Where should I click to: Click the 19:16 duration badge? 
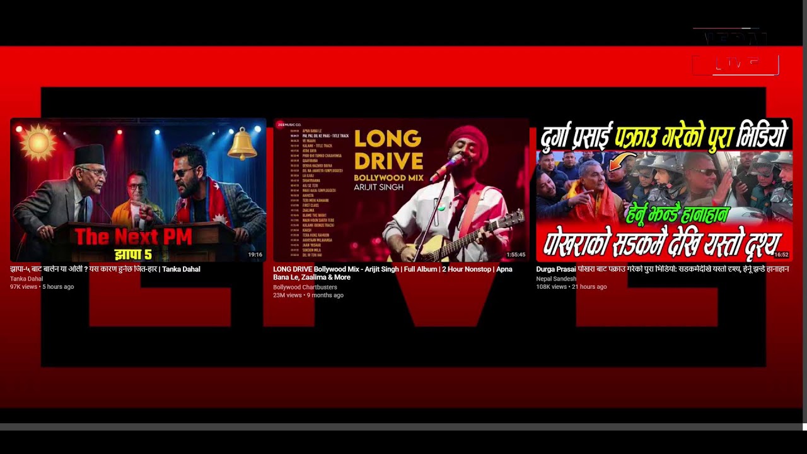click(x=255, y=255)
